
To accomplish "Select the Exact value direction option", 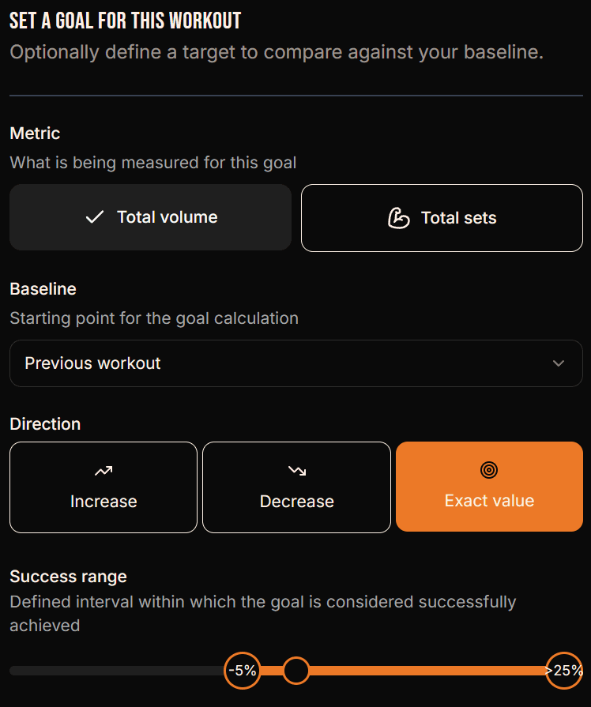I will 488,487.
